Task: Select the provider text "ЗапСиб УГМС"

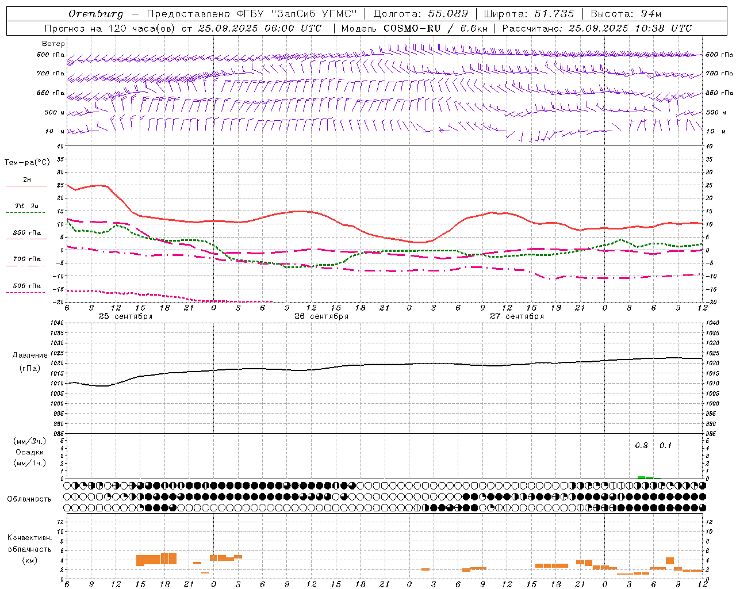Action: coord(313,14)
